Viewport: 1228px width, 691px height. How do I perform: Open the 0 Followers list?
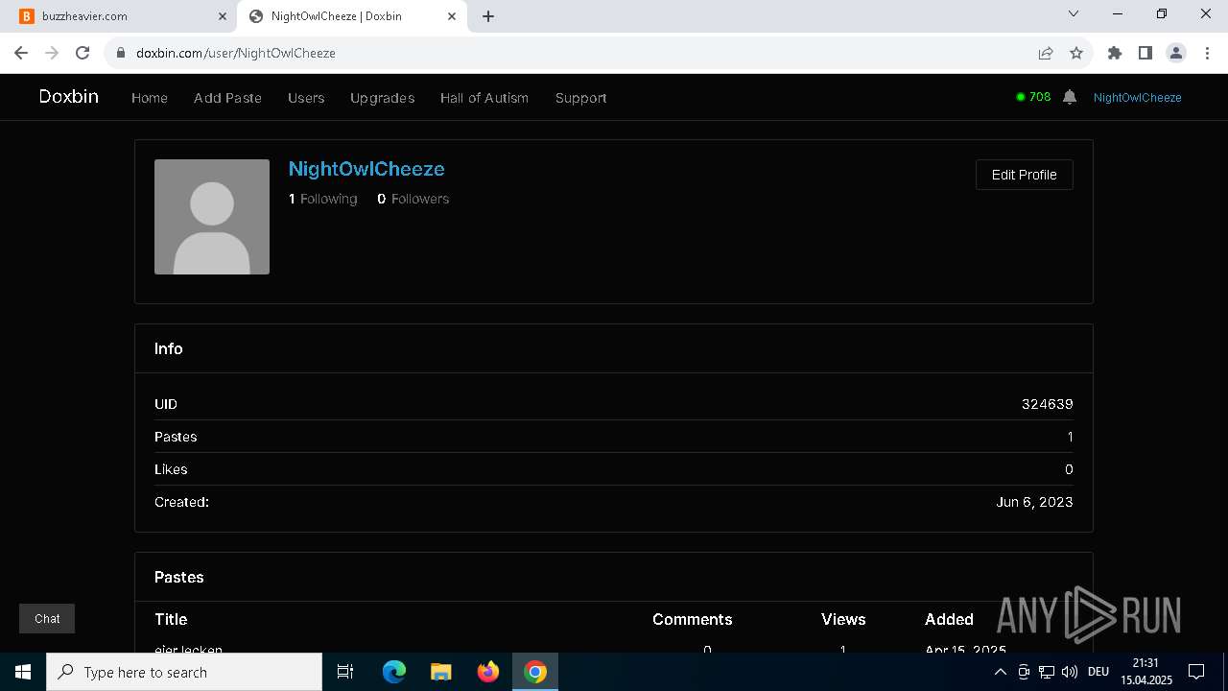click(413, 199)
